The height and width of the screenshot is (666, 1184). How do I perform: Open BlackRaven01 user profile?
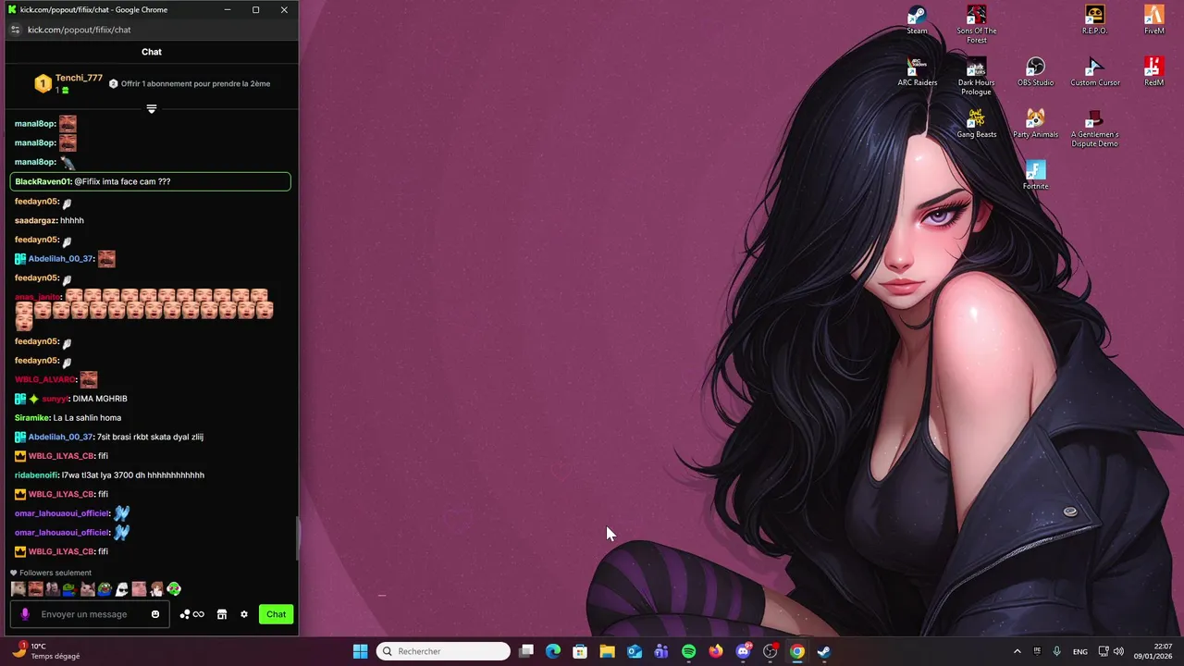pyautogui.click(x=43, y=181)
